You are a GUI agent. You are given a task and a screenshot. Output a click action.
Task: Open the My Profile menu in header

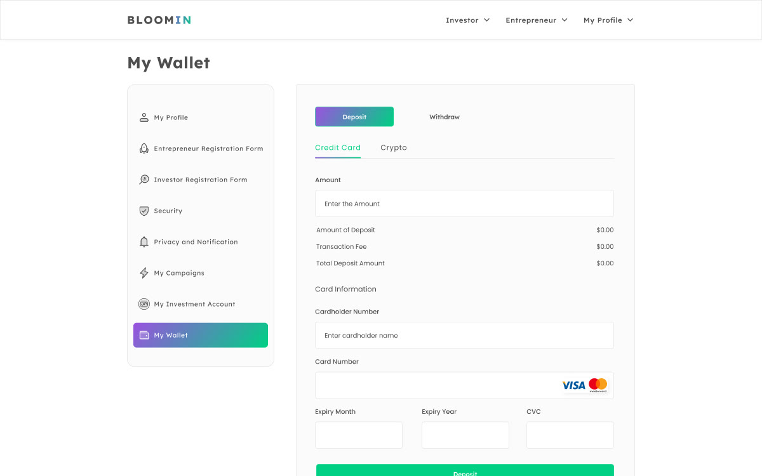click(x=608, y=20)
